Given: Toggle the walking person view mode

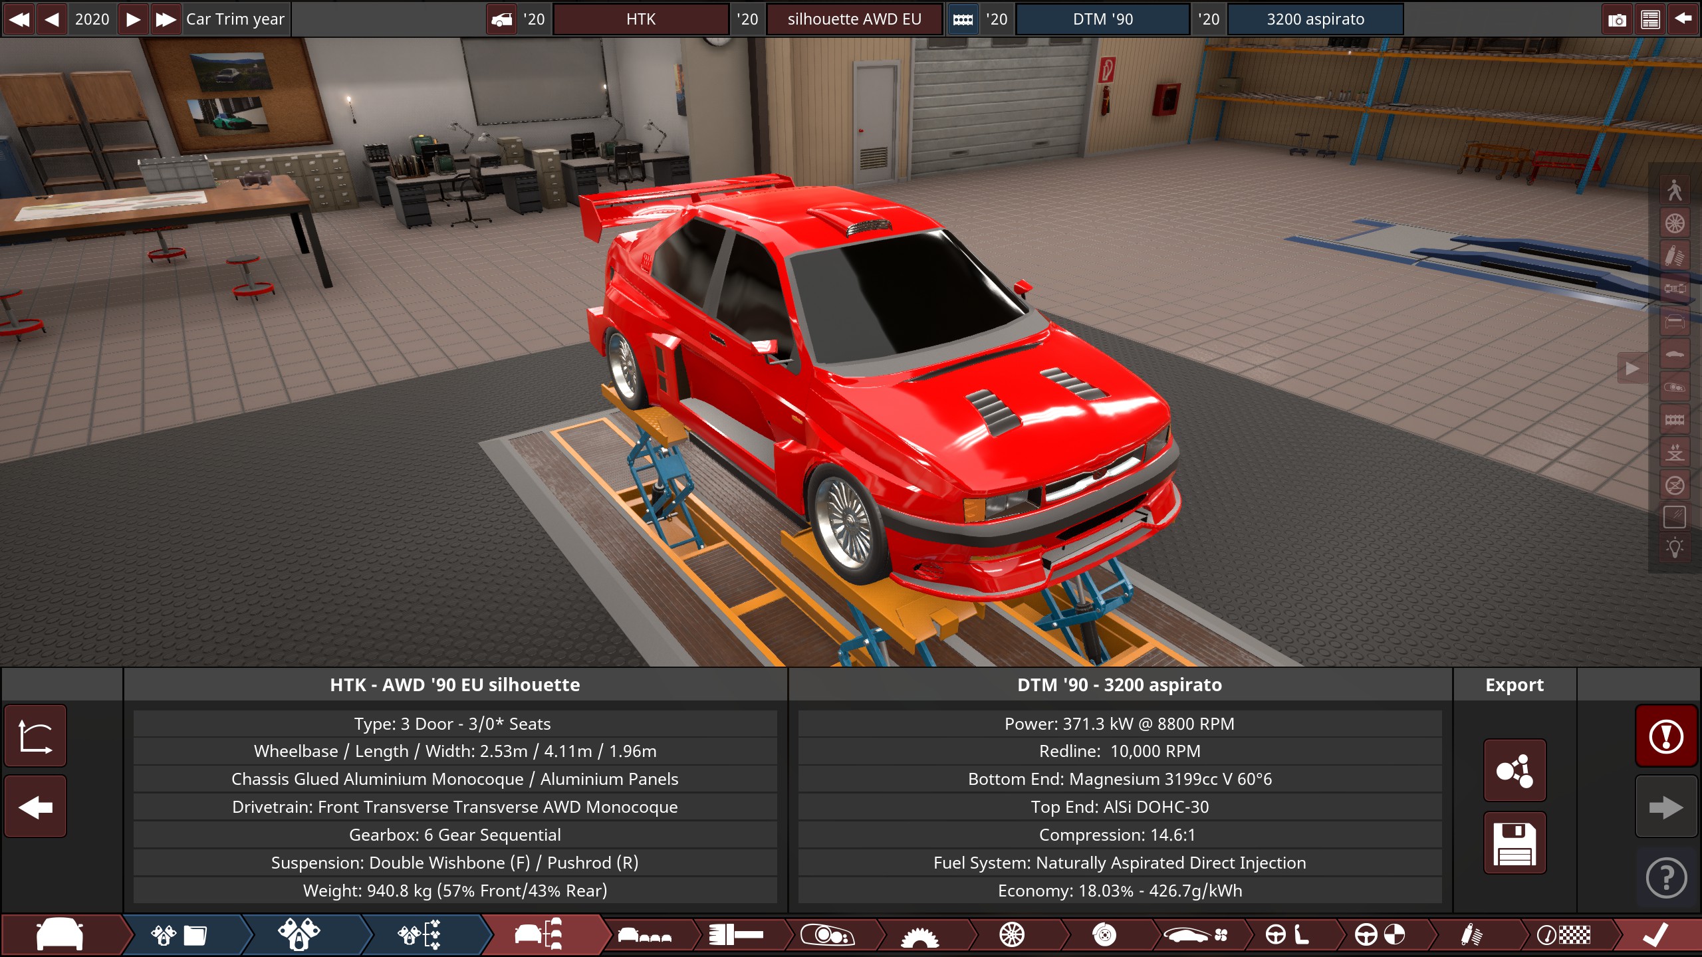Looking at the screenshot, I should pos(1675,190).
